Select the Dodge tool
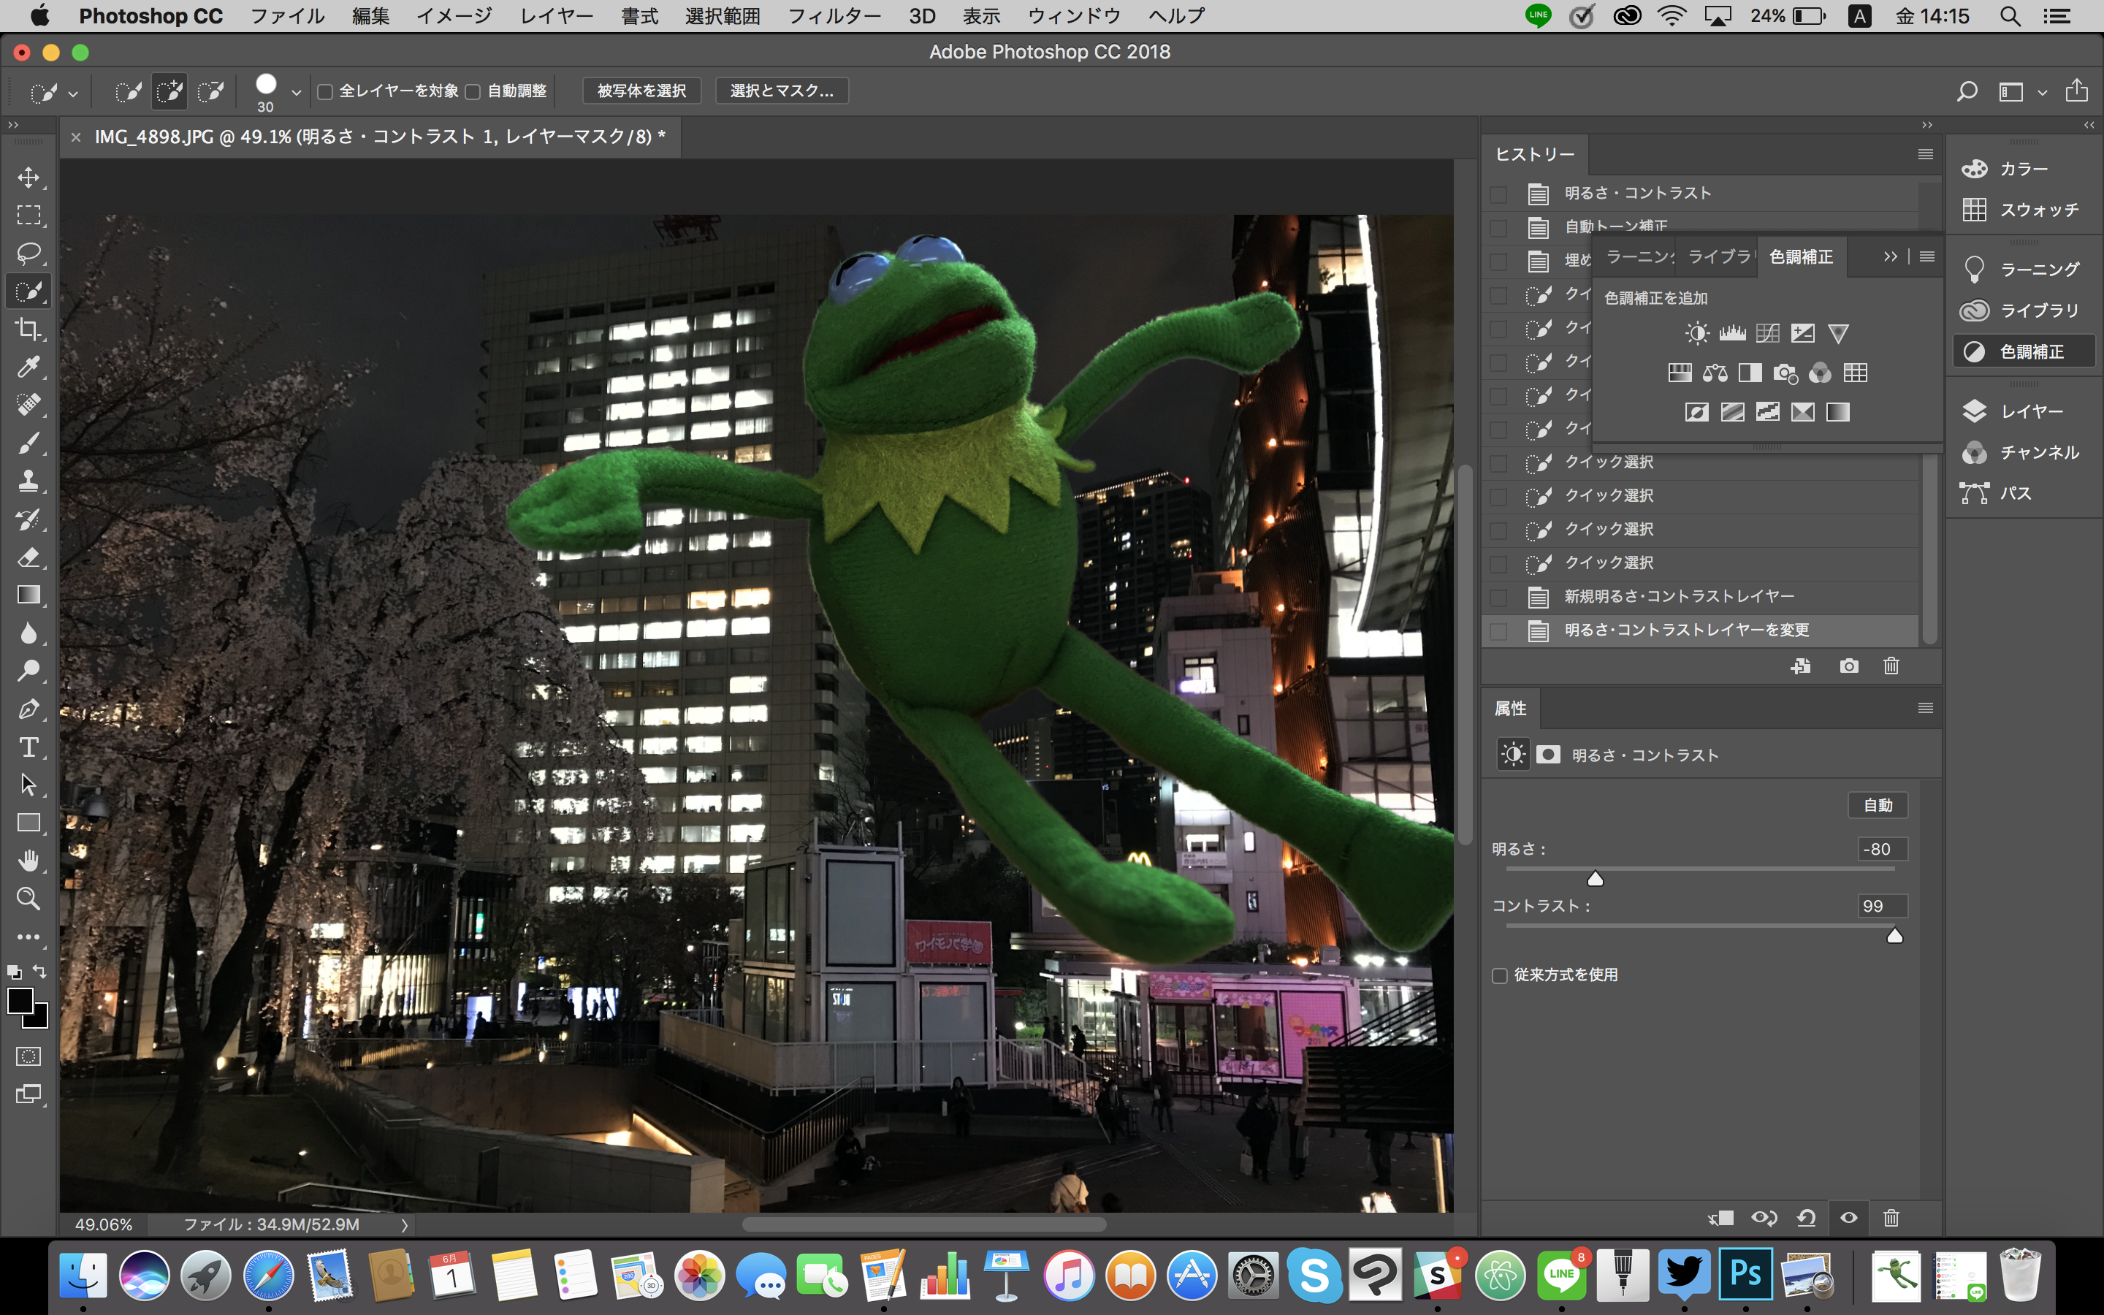Screen dimensions: 2104x1315 [28, 671]
